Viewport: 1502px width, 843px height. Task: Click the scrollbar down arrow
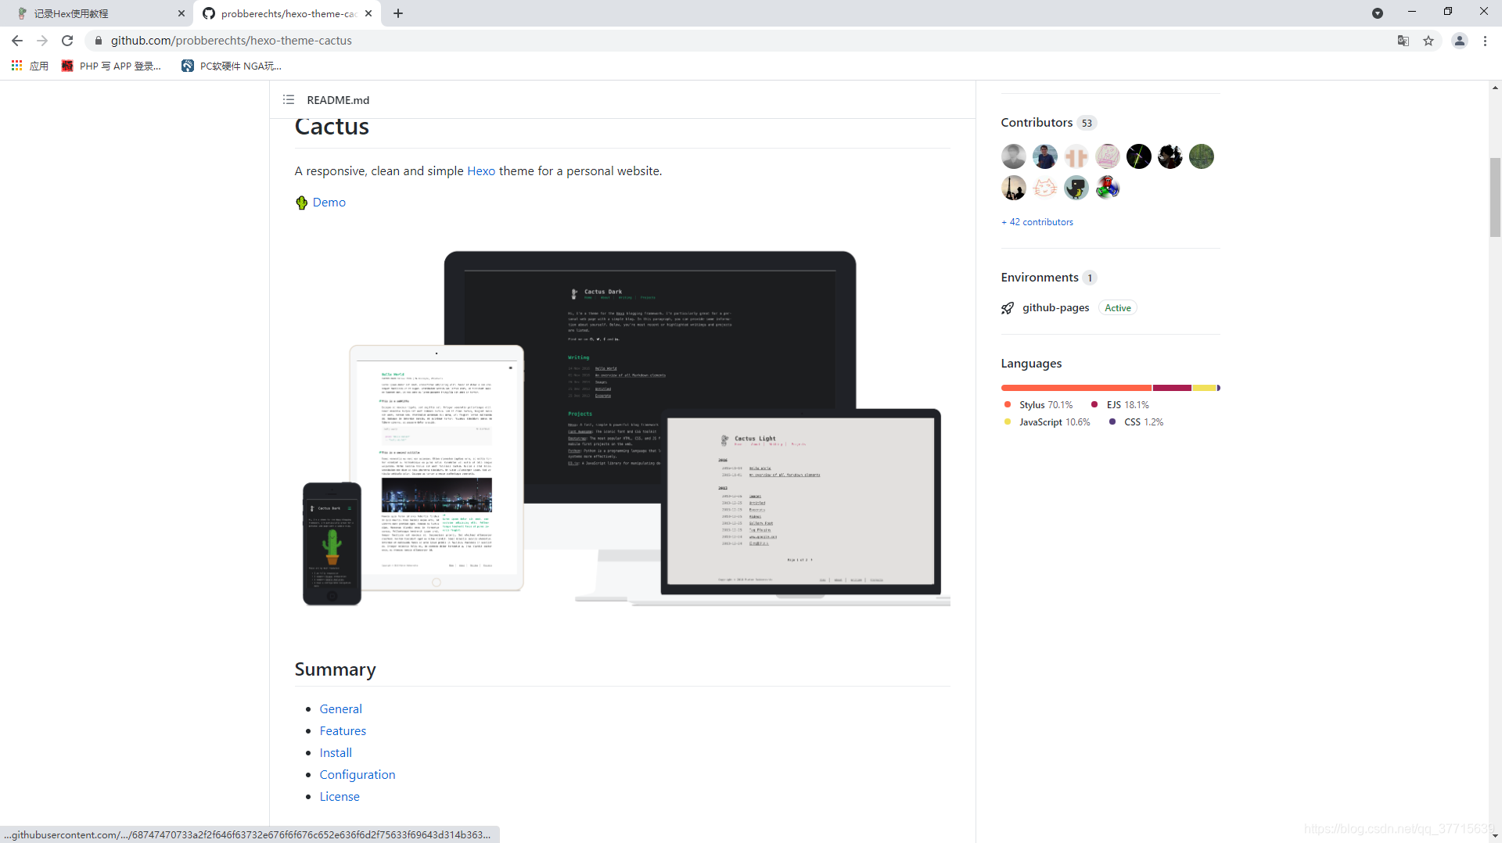click(x=1495, y=836)
